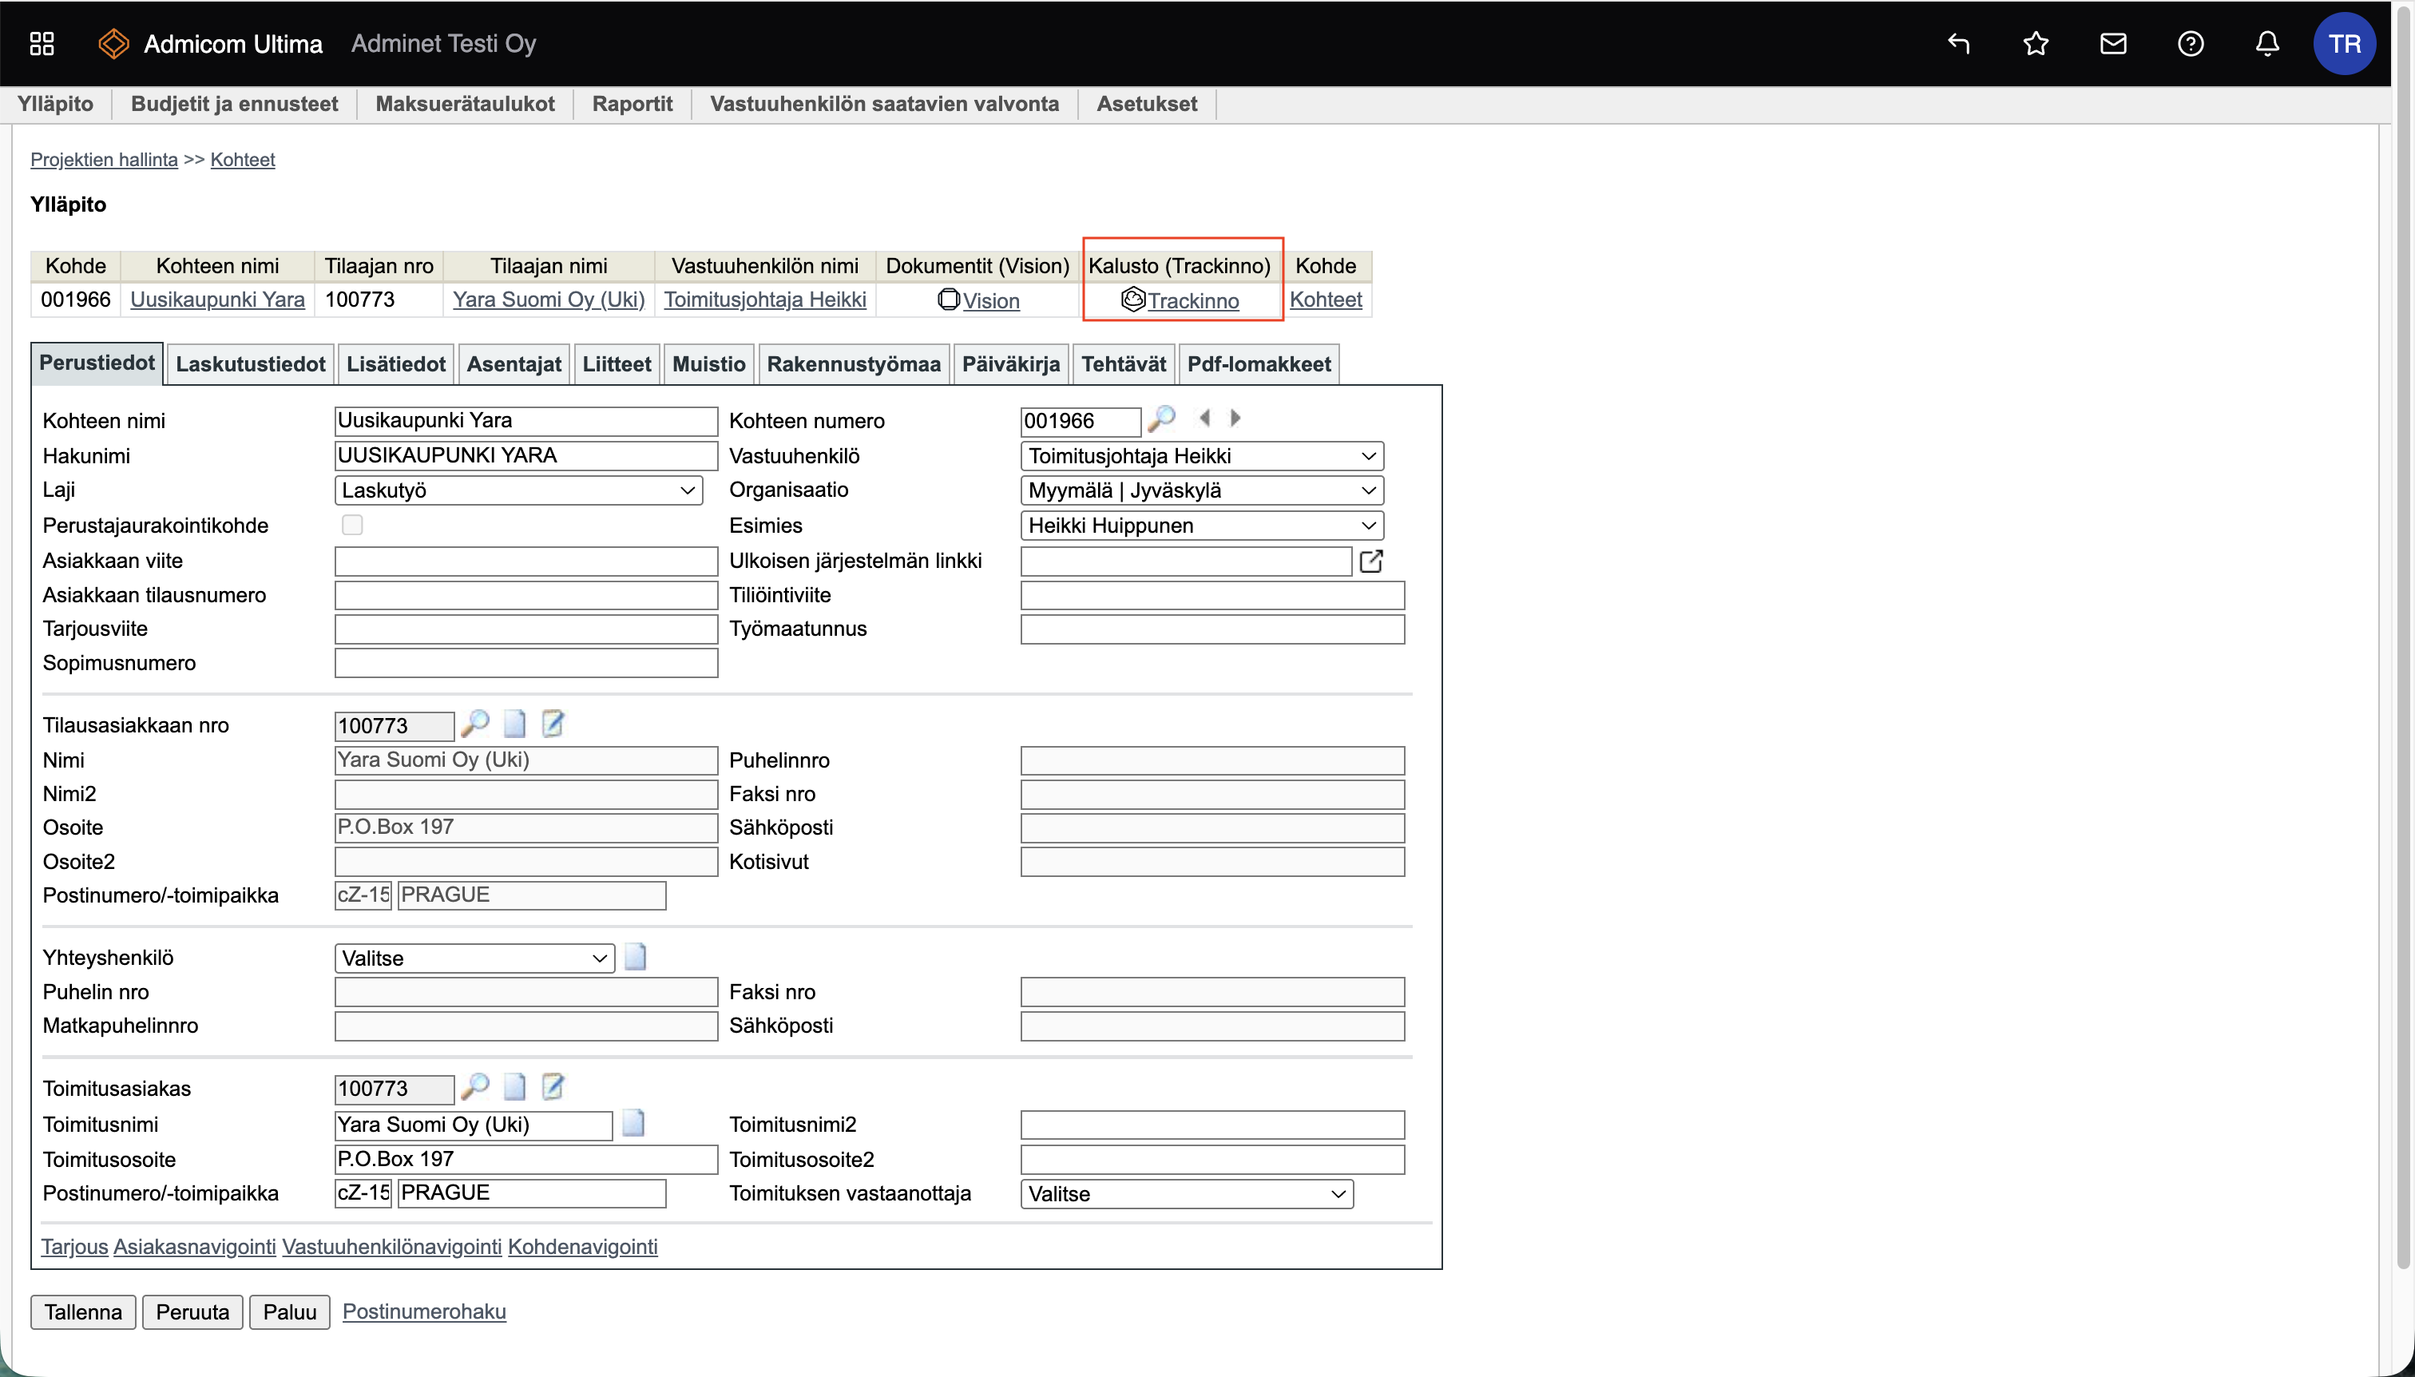Click the TR user avatar
Image resolution: width=2415 pixels, height=1377 pixels.
(2343, 43)
